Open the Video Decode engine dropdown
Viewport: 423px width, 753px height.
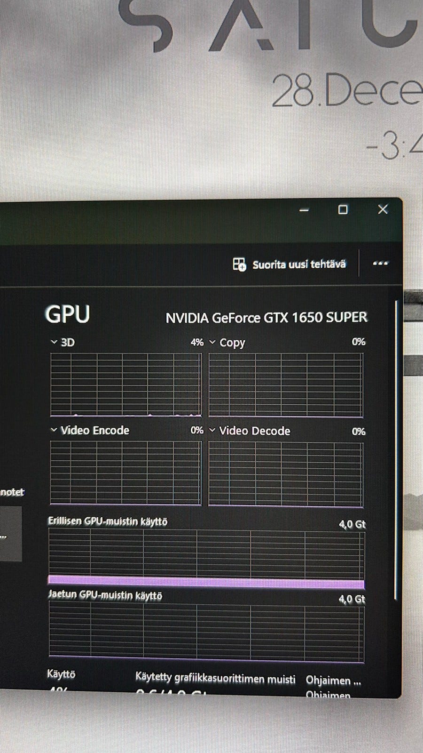pos(212,430)
